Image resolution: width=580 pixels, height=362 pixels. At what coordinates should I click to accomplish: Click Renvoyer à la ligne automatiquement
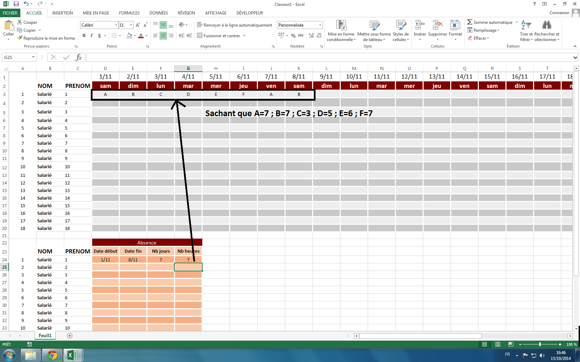coord(234,25)
